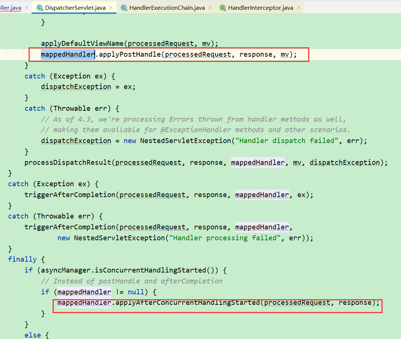Close the ller.java tab

coord(27,8)
